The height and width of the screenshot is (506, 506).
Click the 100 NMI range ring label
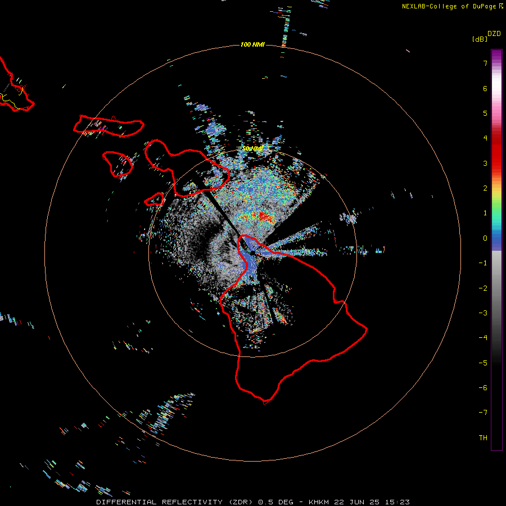252,44
